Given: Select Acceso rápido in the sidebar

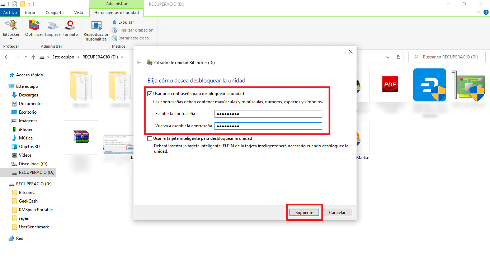Looking at the screenshot, I should (29, 75).
